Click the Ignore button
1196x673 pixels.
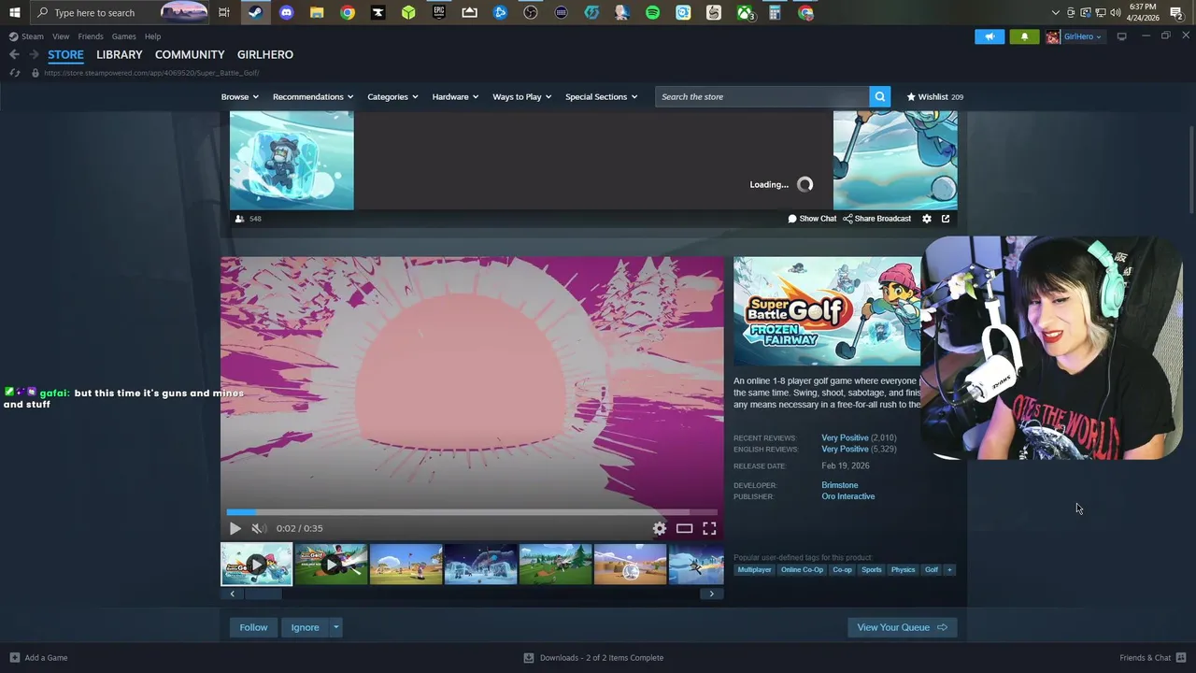pyautogui.click(x=305, y=627)
